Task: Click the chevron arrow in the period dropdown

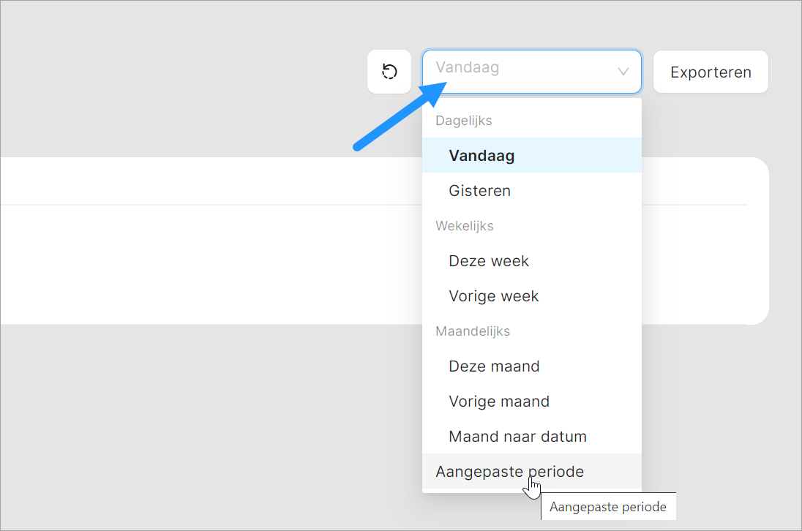Action: click(623, 72)
